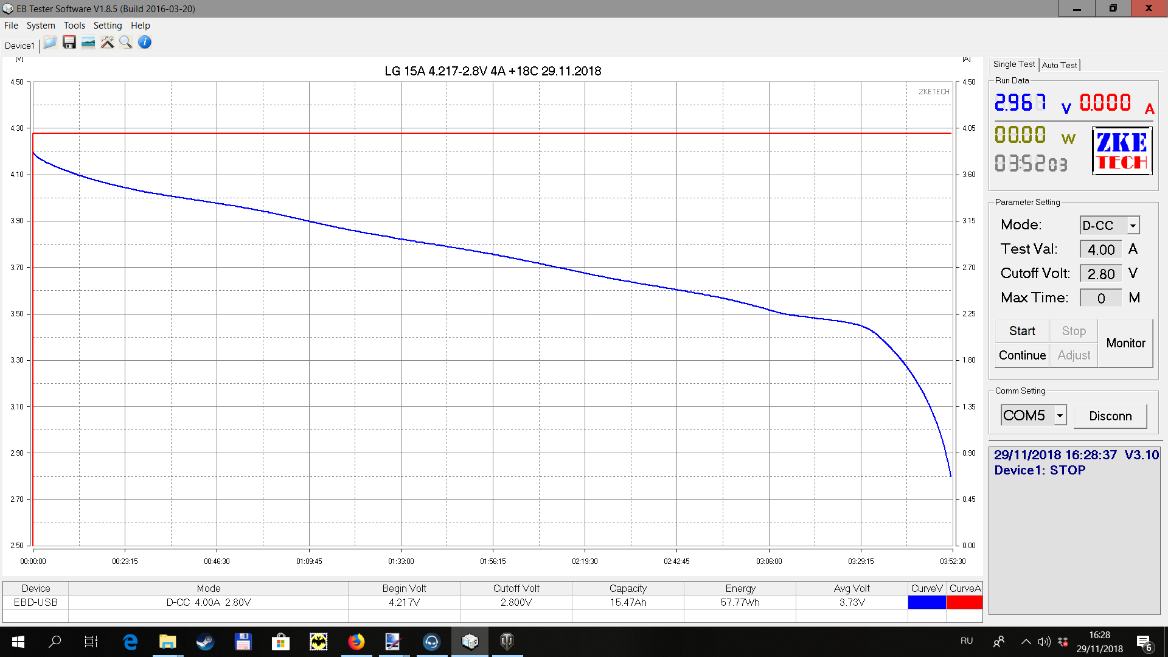This screenshot has height=657, width=1168.
Task: Click the Cutoff Volt input field
Action: [1100, 274]
